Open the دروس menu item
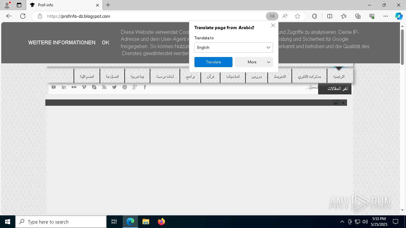The width and height of the screenshot is (406, 228). (x=257, y=76)
